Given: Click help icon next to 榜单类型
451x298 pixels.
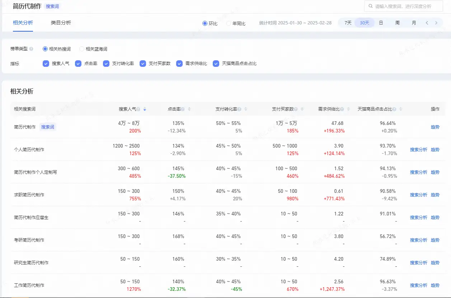Looking at the screenshot, I should tap(31, 49).
